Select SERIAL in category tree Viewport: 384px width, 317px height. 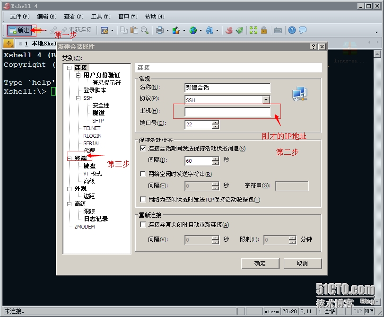click(92, 143)
